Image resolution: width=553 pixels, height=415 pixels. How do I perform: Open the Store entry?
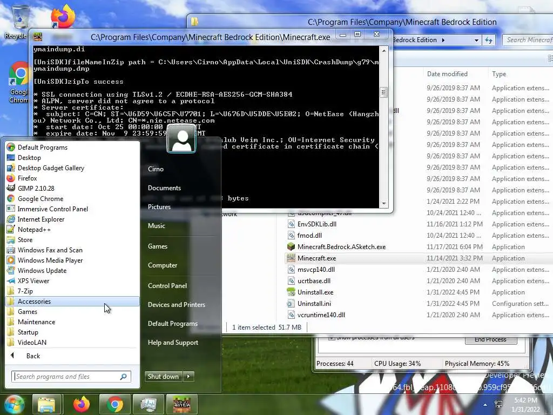pos(72,239)
